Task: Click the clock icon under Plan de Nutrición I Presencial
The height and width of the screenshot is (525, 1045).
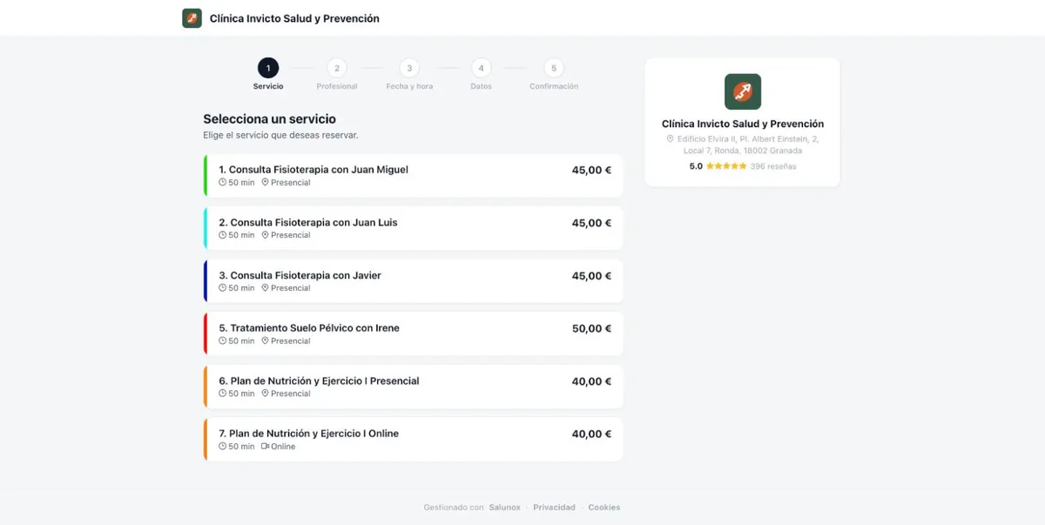Action: pyautogui.click(x=222, y=394)
